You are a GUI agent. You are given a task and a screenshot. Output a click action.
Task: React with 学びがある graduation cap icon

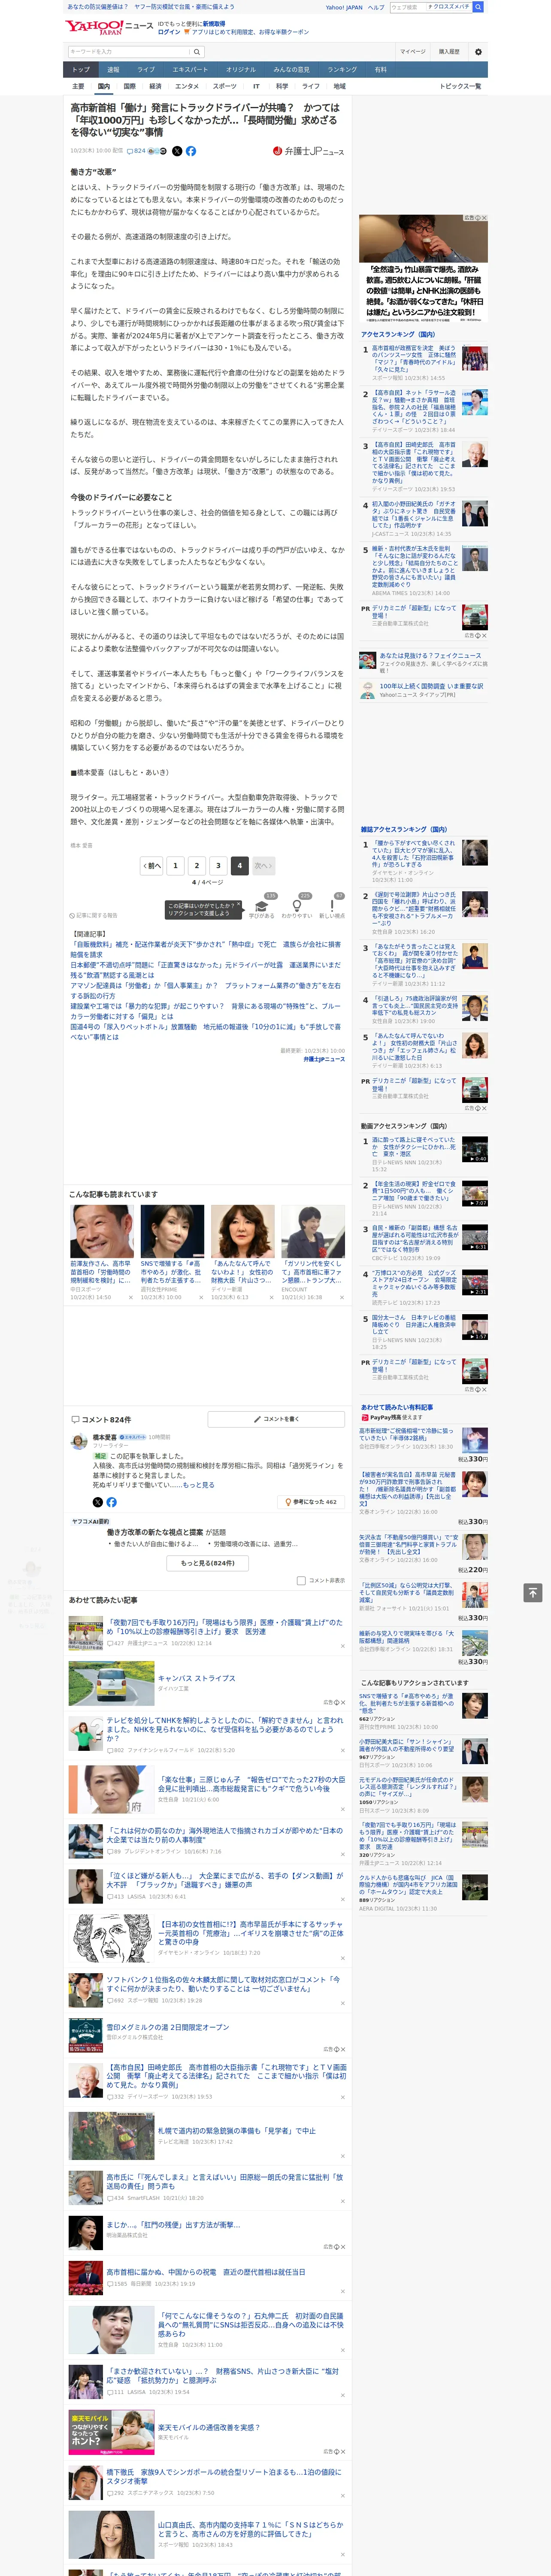point(262,905)
